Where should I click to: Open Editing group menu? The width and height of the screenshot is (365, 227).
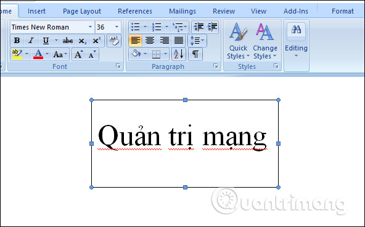[296, 46]
